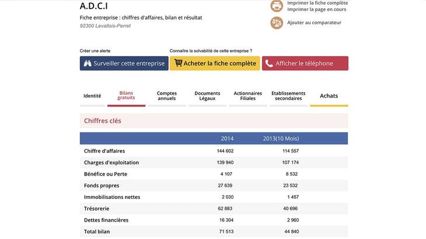
Task: Click the Fiche entreprise subtitle
Action: pos(141,17)
